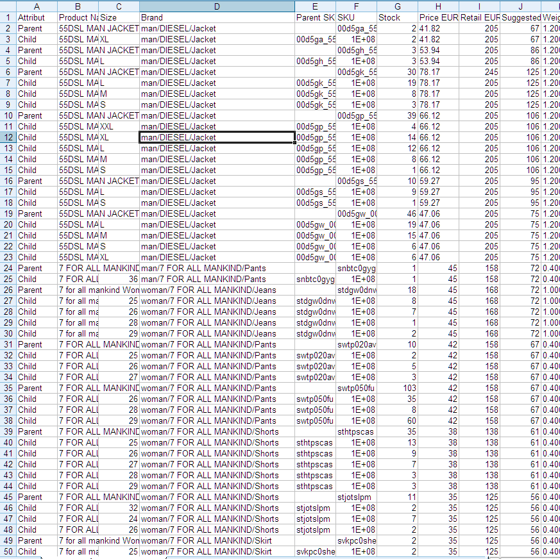
Task: Click suggested value 86 in row 4
Action: click(521, 51)
